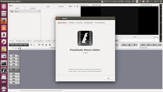
Task: Click the play arrow edit-mode tool icon
Action: [31, 45]
